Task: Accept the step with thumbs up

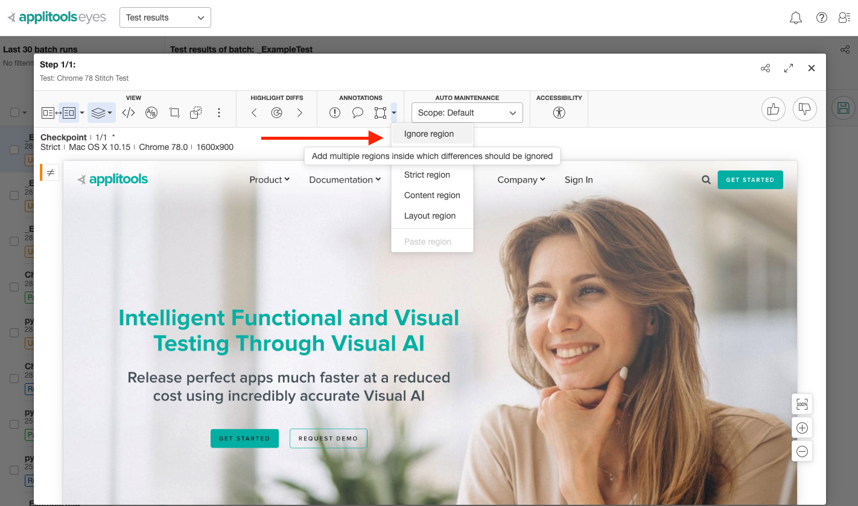Action: point(773,109)
